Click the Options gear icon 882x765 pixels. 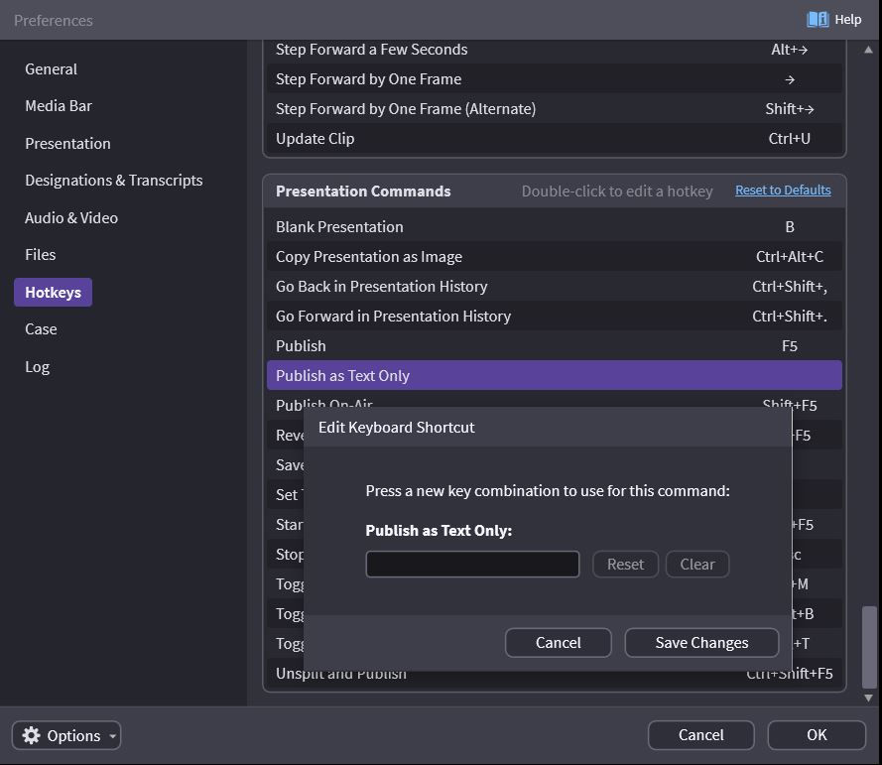coord(31,735)
